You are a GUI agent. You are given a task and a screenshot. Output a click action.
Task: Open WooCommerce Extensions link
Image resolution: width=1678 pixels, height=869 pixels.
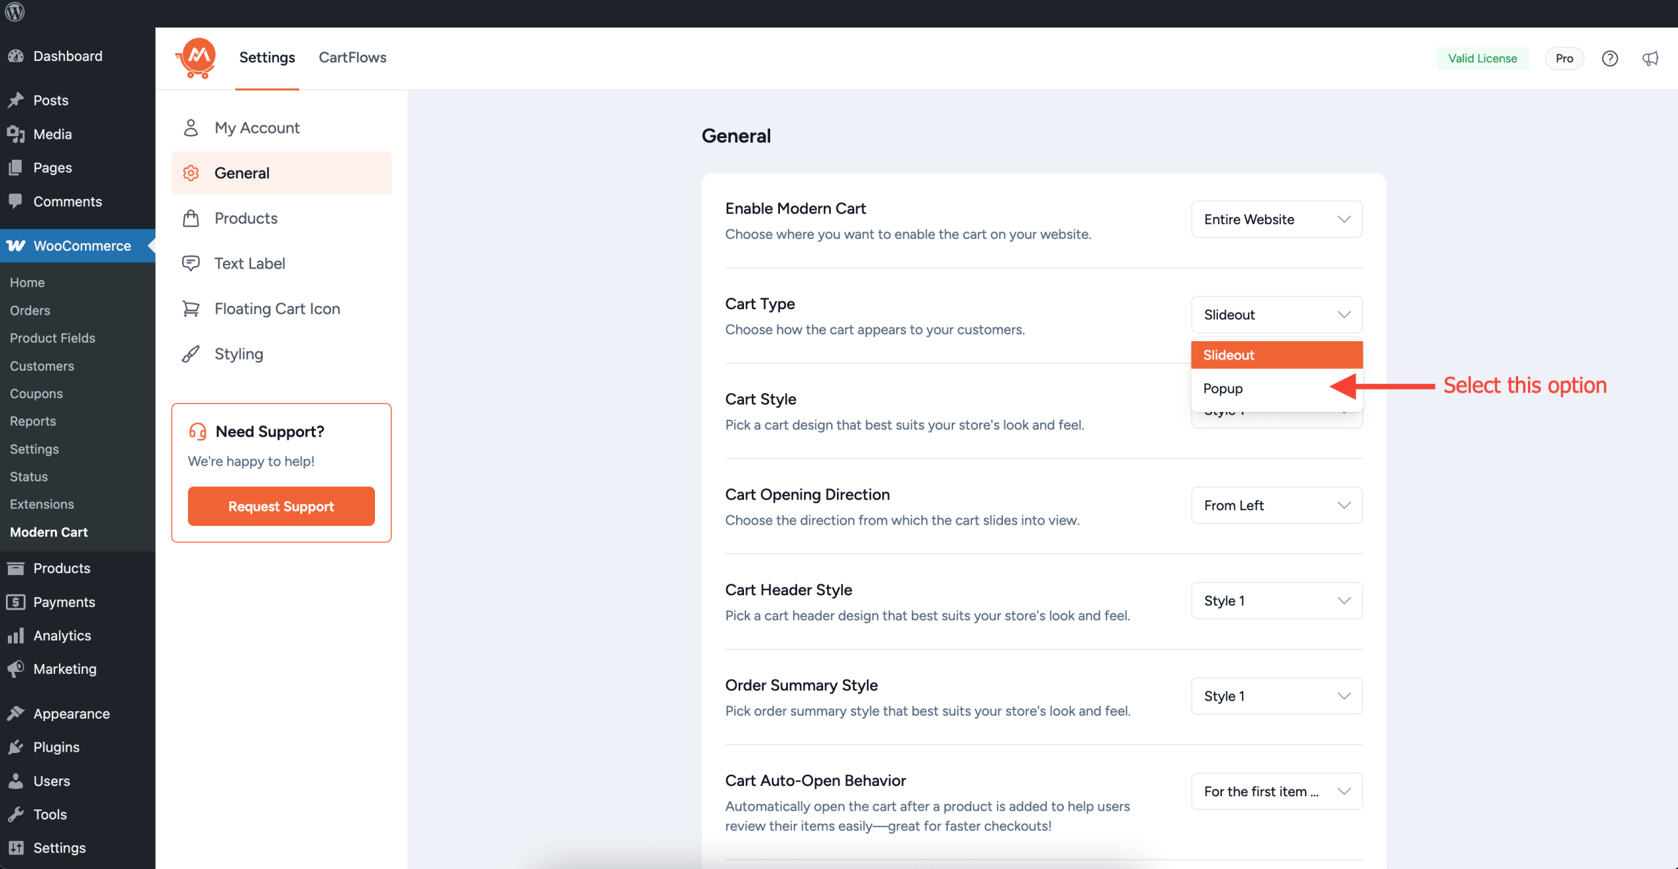[x=42, y=504]
